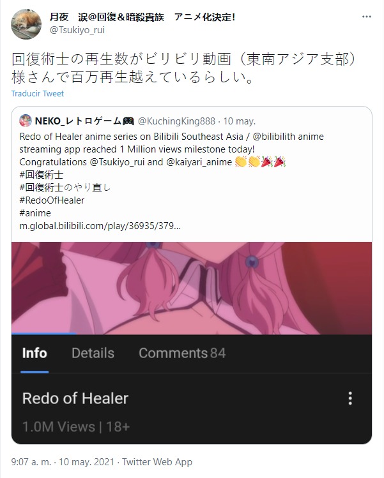Open the #RedoOfHealer hashtag
The image size is (384, 478).
[52, 200]
